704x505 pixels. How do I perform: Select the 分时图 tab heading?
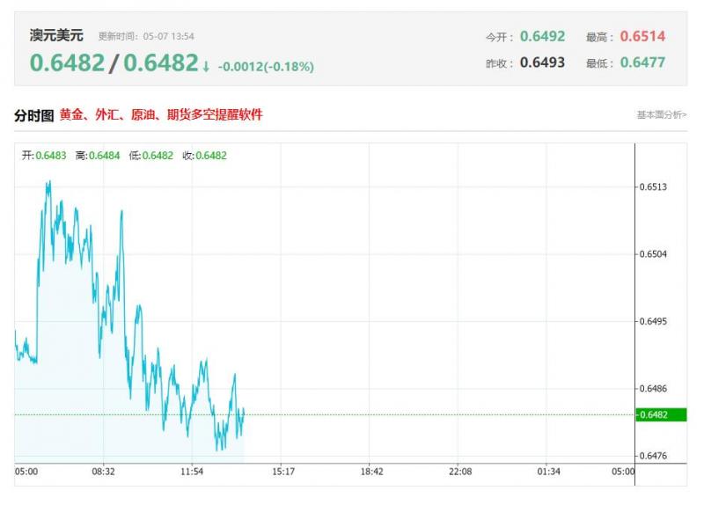tap(34, 115)
